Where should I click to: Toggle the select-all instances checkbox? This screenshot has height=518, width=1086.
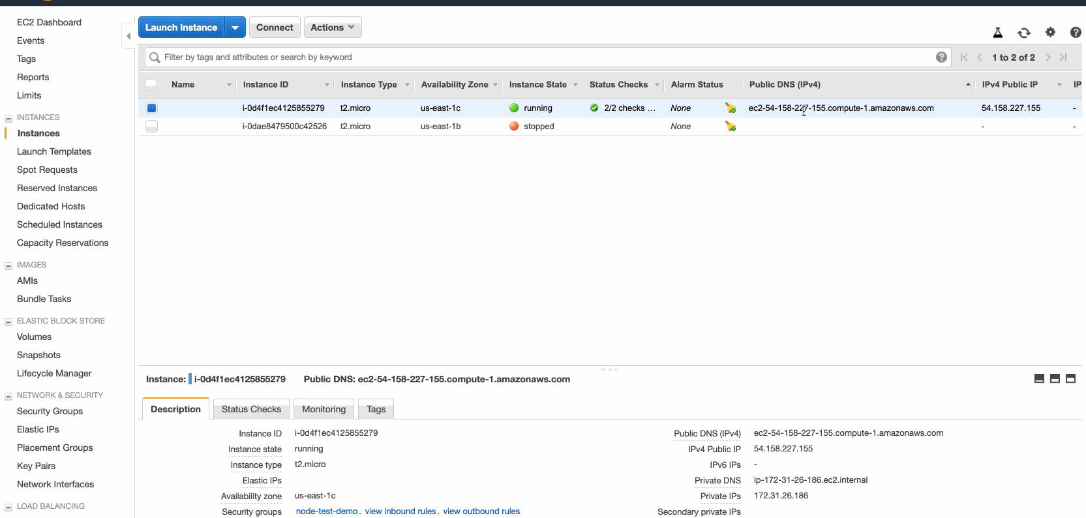pos(151,85)
